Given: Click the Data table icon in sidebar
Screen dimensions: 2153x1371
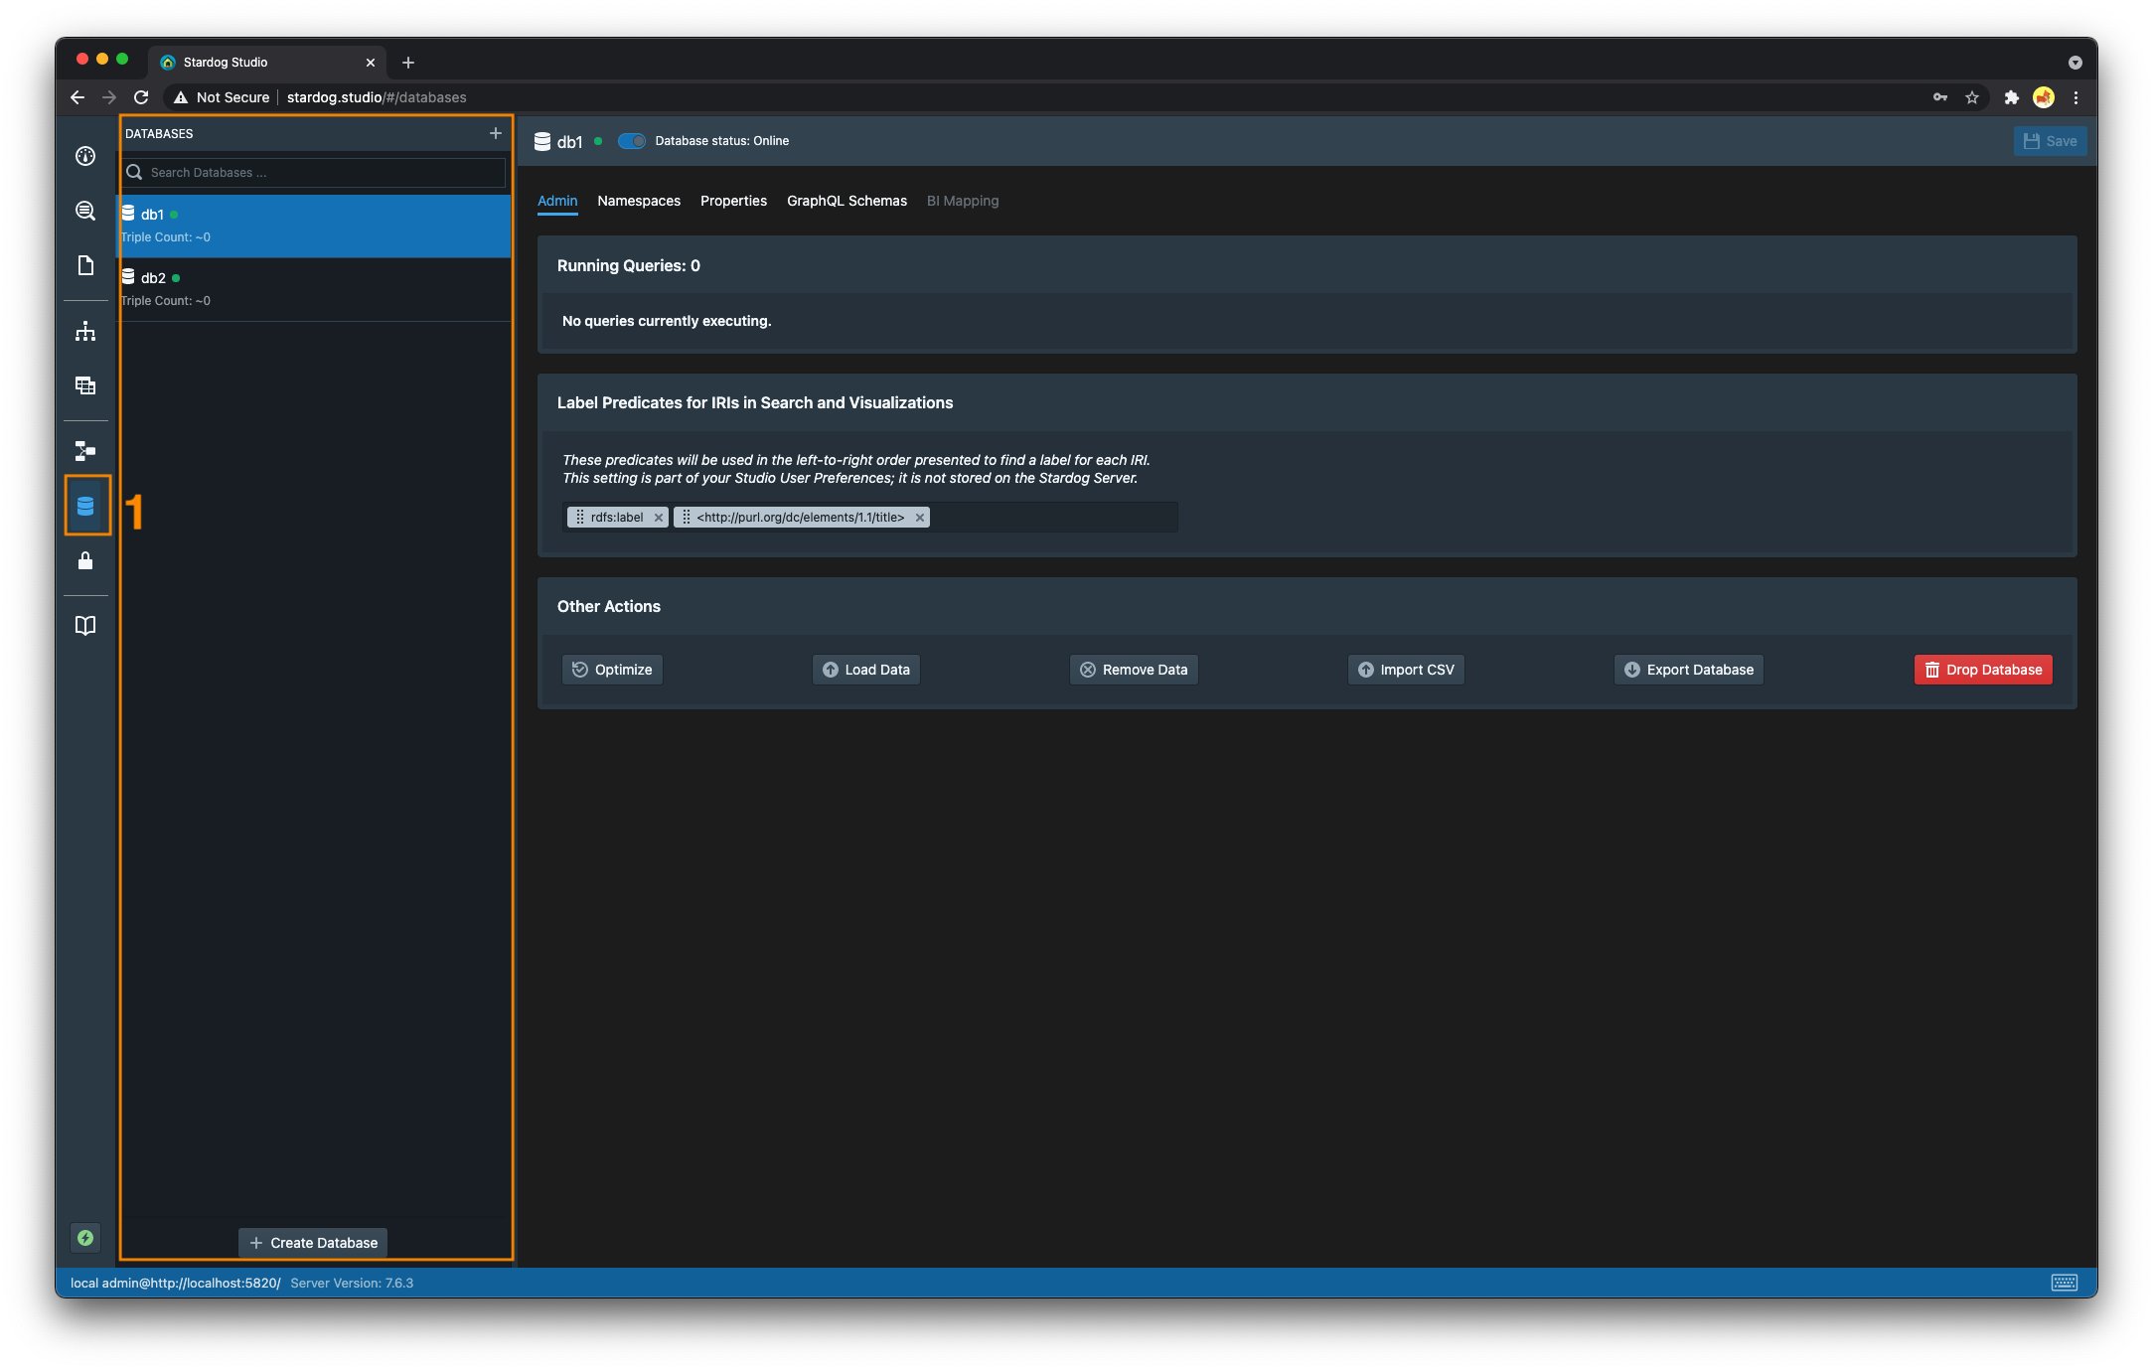Looking at the screenshot, I should (85, 385).
